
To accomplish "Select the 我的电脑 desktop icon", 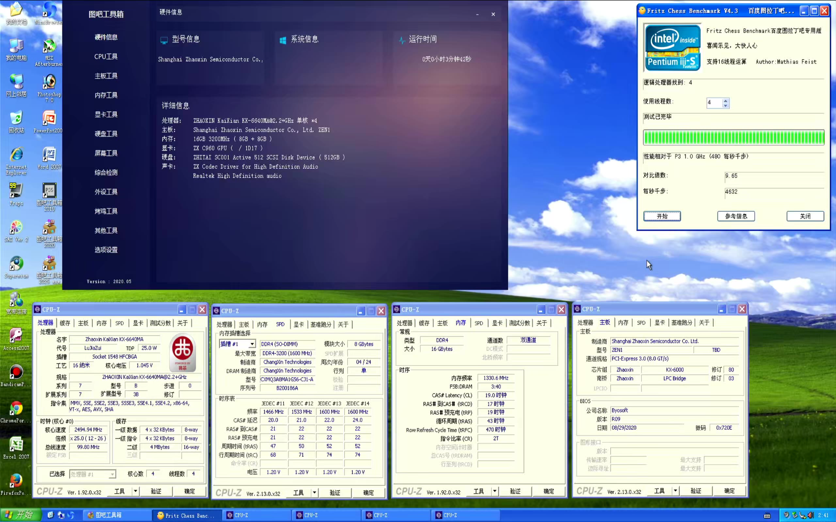I will 16,50.
